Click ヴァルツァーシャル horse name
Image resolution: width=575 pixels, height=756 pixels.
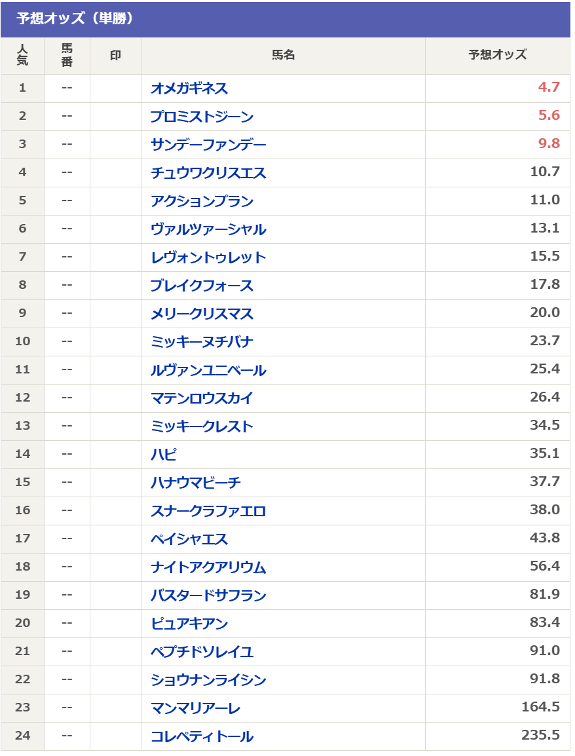(208, 229)
